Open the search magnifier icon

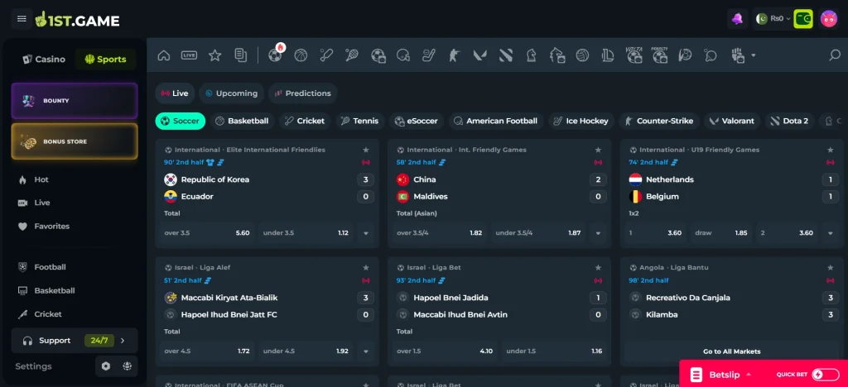pos(835,55)
